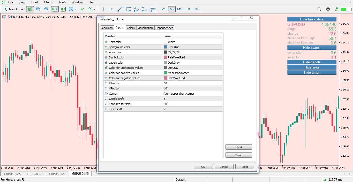Click the Load button

(238, 147)
